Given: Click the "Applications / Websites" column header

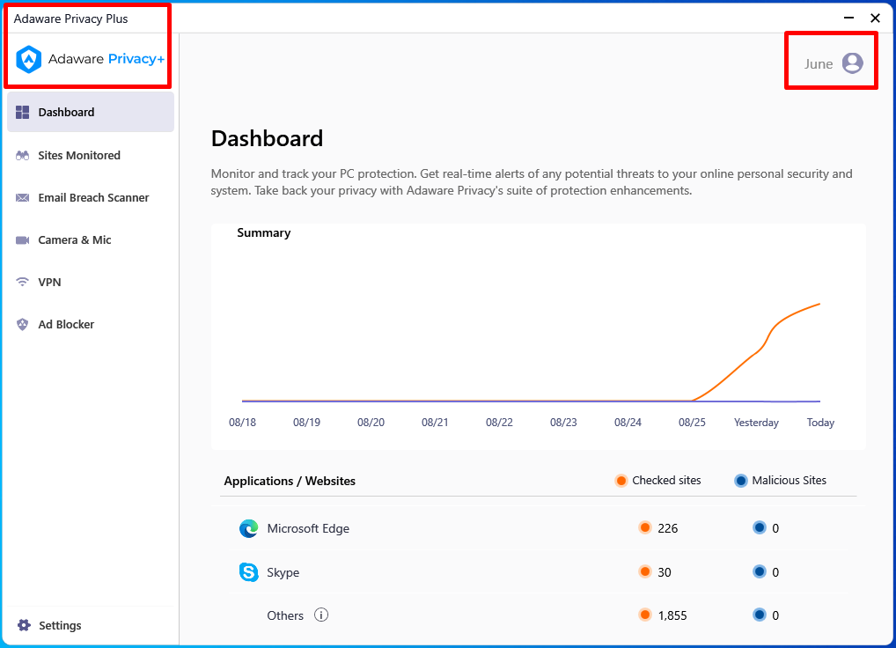Looking at the screenshot, I should pyautogui.click(x=290, y=481).
